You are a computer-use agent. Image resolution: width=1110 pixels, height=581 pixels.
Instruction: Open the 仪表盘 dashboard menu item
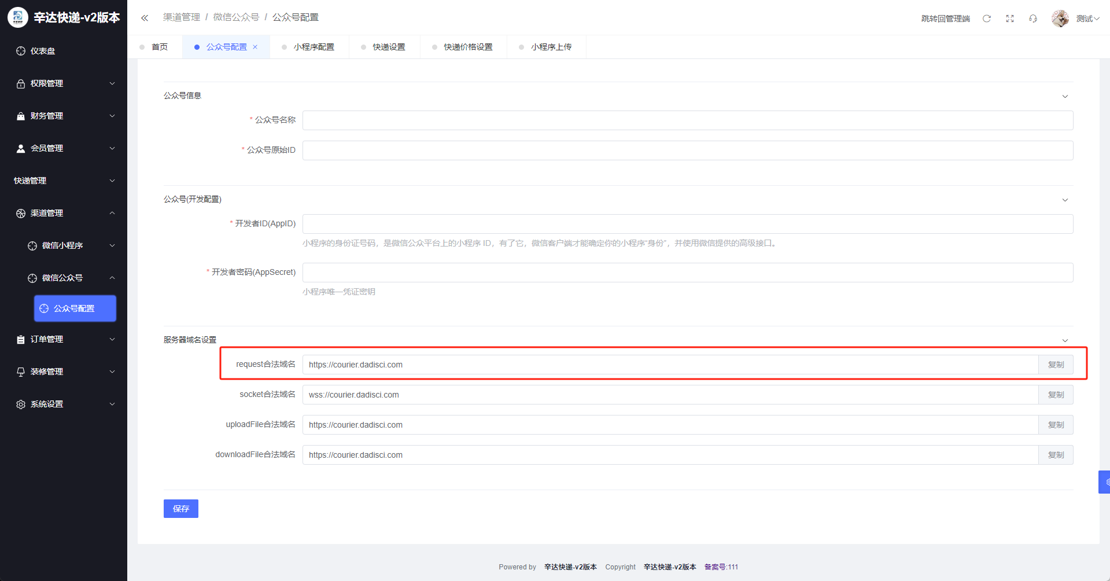tap(43, 51)
